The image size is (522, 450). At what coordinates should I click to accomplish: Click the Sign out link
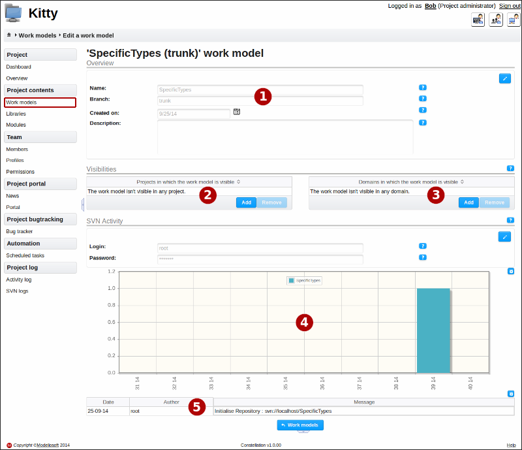pyautogui.click(x=510, y=6)
